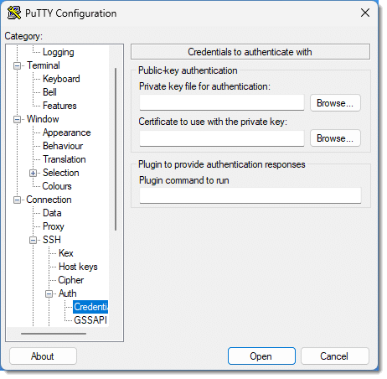Collapse the Window tree node

(18, 120)
